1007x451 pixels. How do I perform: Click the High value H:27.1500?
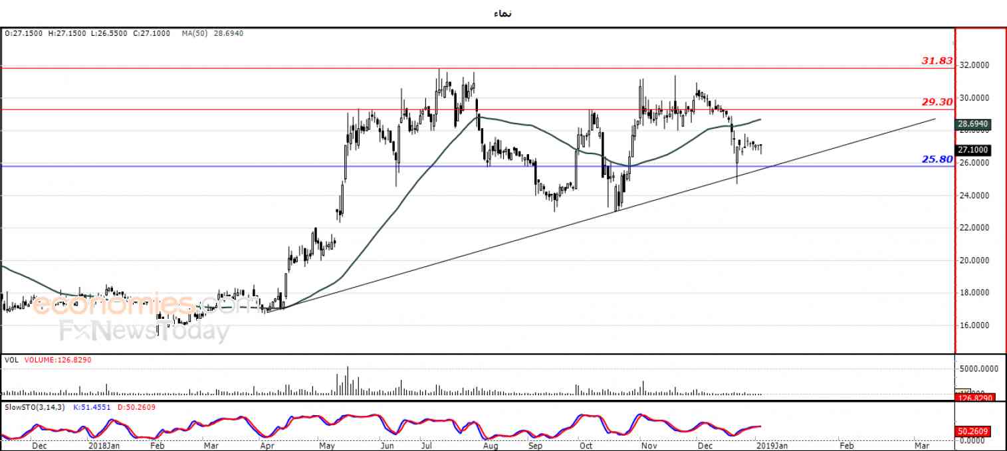[68, 33]
